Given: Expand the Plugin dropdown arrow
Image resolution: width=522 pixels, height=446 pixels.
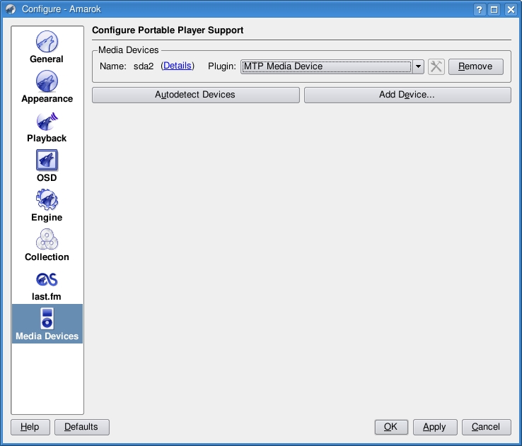Looking at the screenshot, I should (418, 66).
